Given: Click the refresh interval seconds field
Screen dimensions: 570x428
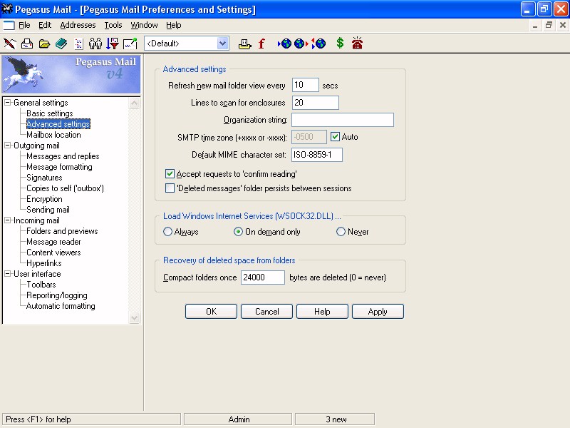Looking at the screenshot, I should [x=306, y=85].
